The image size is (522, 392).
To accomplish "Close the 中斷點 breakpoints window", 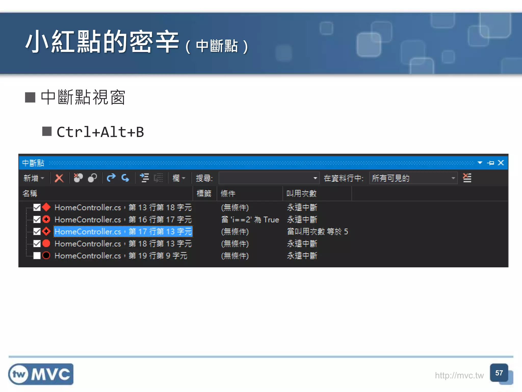I will 501,163.
